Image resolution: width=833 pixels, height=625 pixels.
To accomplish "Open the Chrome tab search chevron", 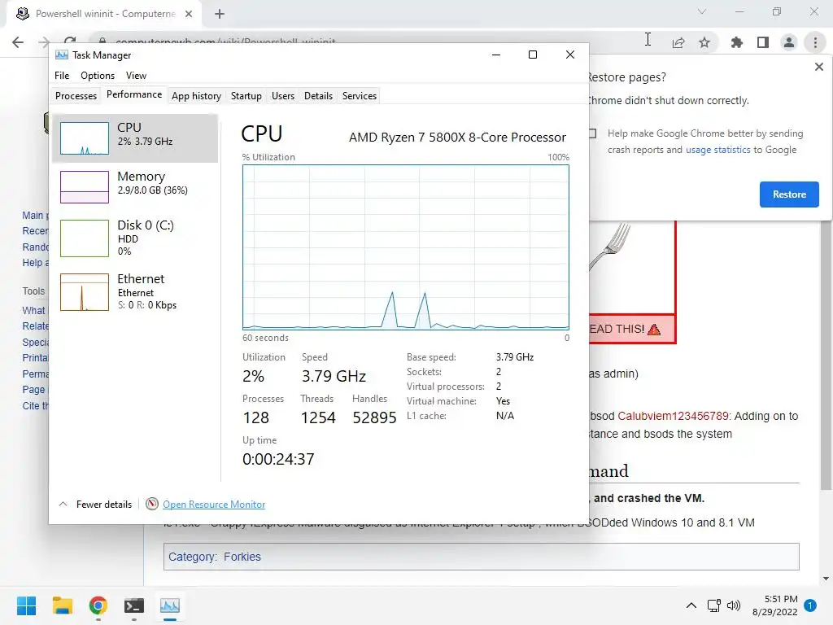I will click(x=702, y=11).
